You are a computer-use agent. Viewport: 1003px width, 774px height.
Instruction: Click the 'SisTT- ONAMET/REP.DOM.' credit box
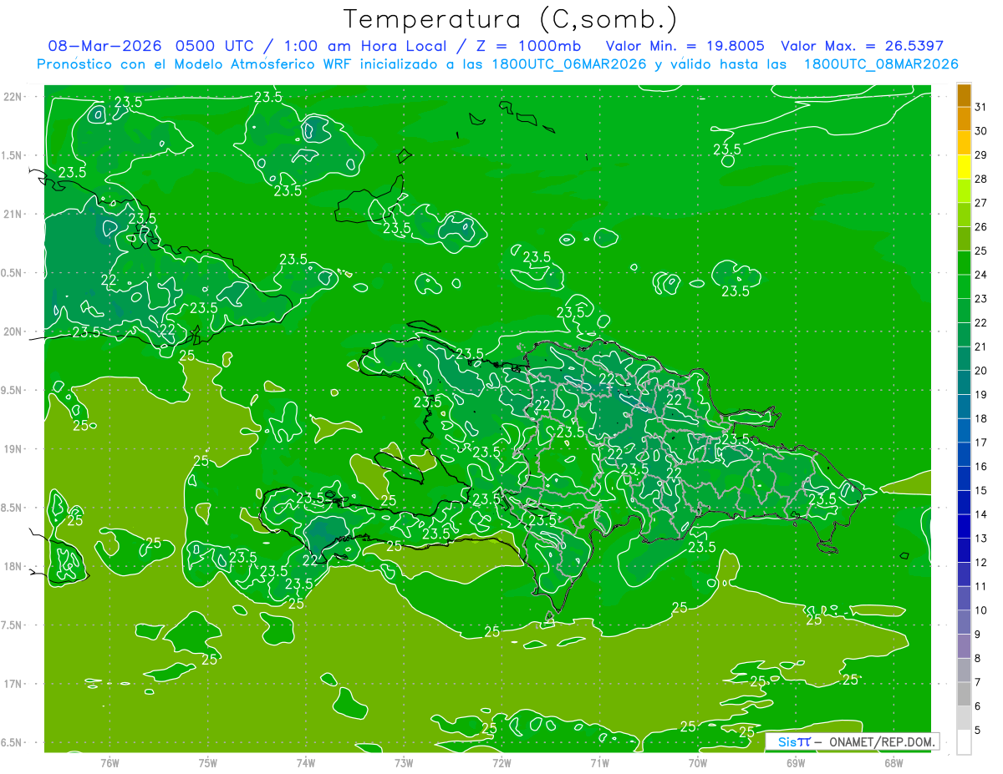(x=852, y=741)
